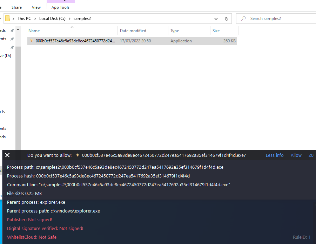Dismiss the allow prompt with X
Image resolution: width=316 pixels, height=244 pixels.
click(7, 155)
